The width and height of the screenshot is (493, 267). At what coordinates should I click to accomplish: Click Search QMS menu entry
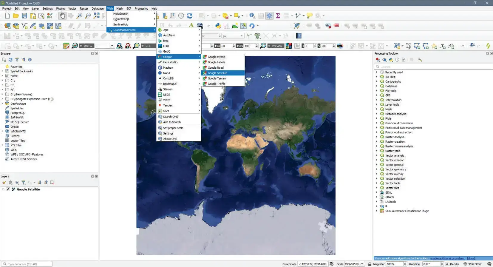[179, 117]
